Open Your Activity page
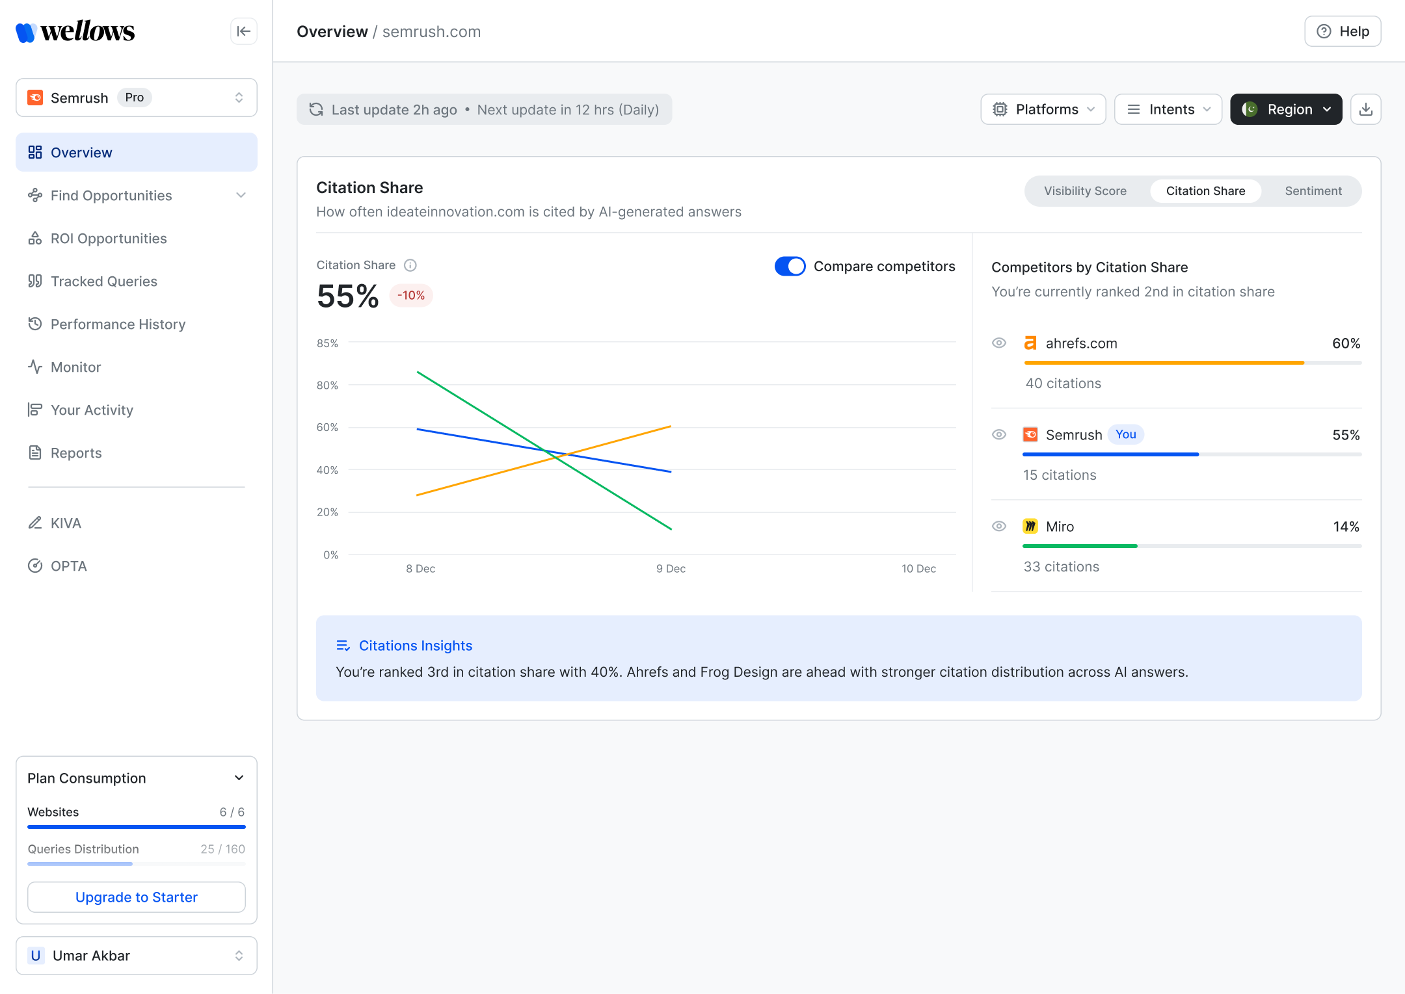Screen dimensions: 1405x994 point(137,410)
